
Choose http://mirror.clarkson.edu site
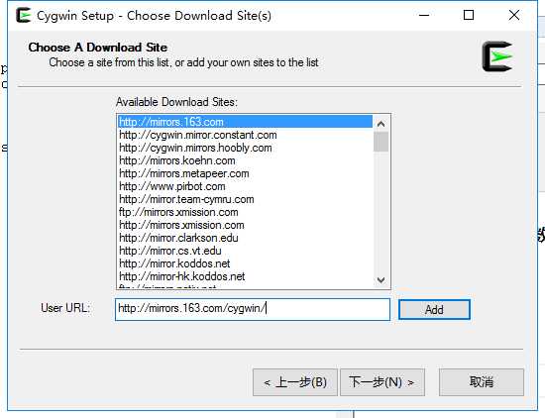click(245, 238)
